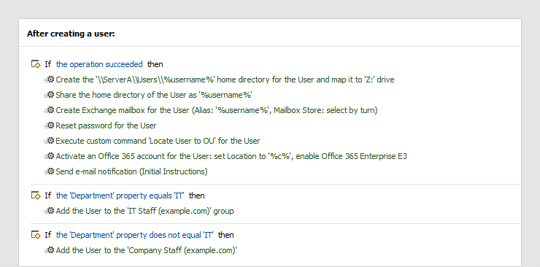Click the condition icon beside 'Department' property equals 'IT'
Screen dimensions: 540x267
click(x=36, y=196)
